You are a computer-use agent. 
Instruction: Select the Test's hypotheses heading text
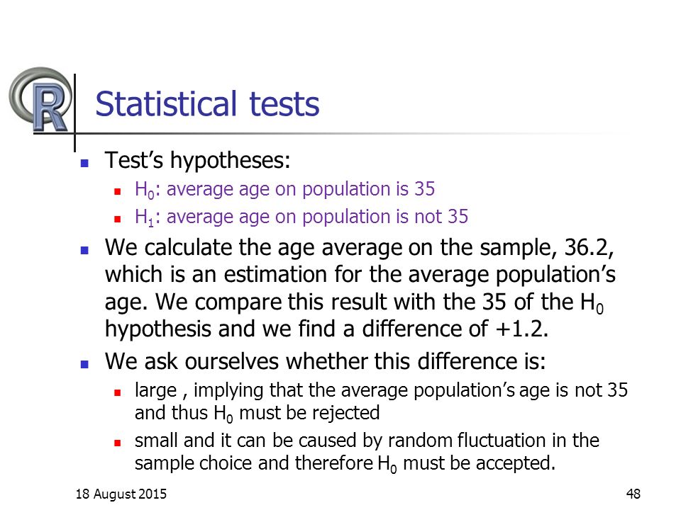coord(197,161)
